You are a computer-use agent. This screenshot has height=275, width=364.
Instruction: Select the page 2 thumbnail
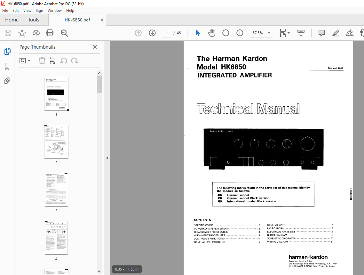click(x=56, y=142)
